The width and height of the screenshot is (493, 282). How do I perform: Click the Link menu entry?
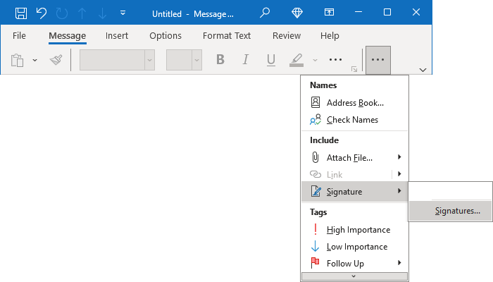(347, 174)
